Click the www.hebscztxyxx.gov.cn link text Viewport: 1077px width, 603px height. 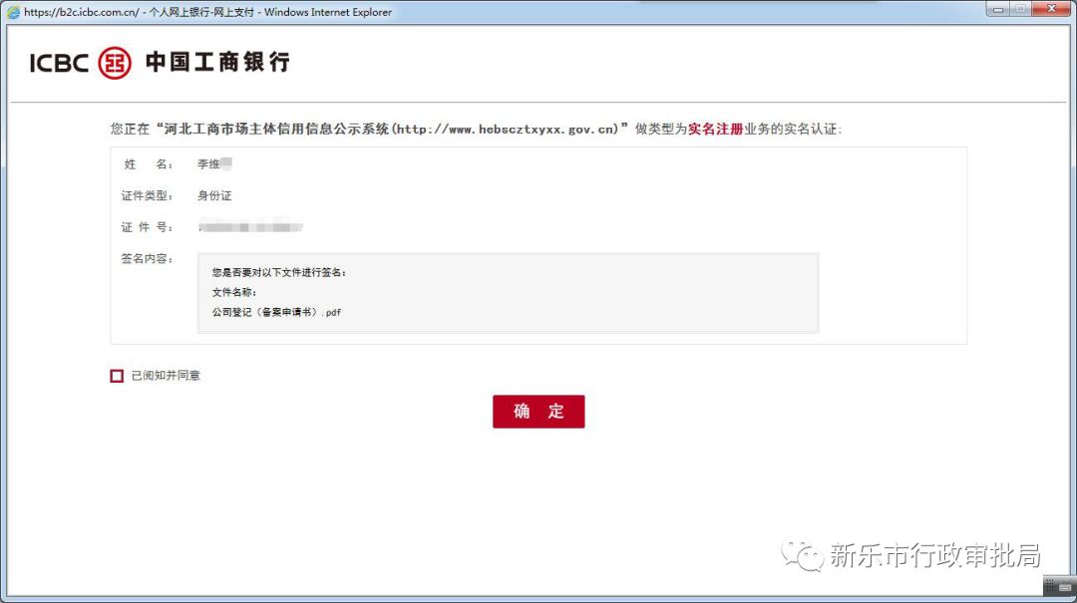pos(508,129)
